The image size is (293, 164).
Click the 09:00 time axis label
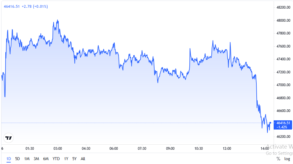(x=170, y=149)
